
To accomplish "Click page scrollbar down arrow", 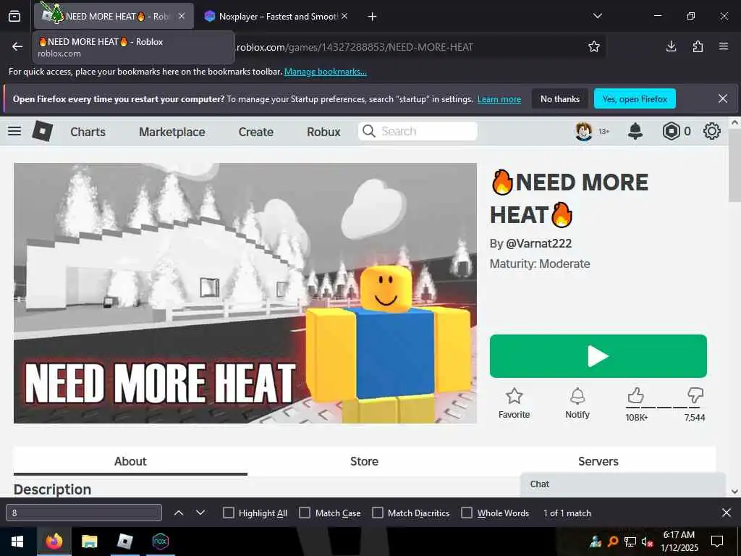I will 734,492.
